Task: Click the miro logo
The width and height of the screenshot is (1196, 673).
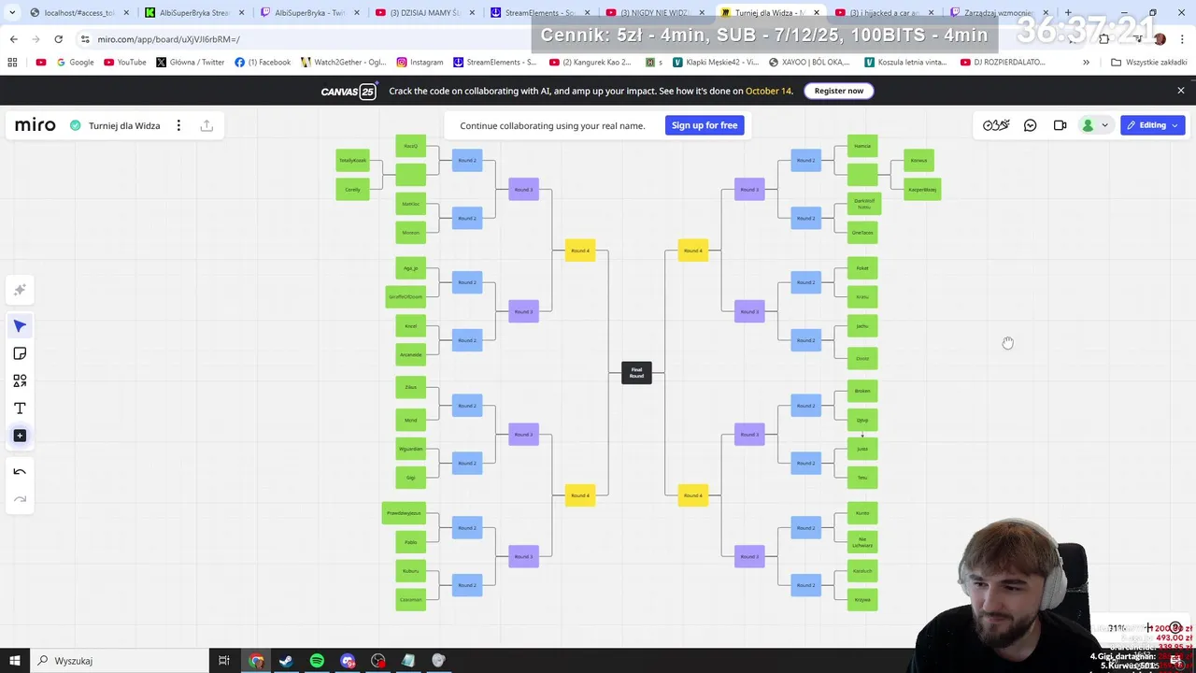Action: [36, 125]
